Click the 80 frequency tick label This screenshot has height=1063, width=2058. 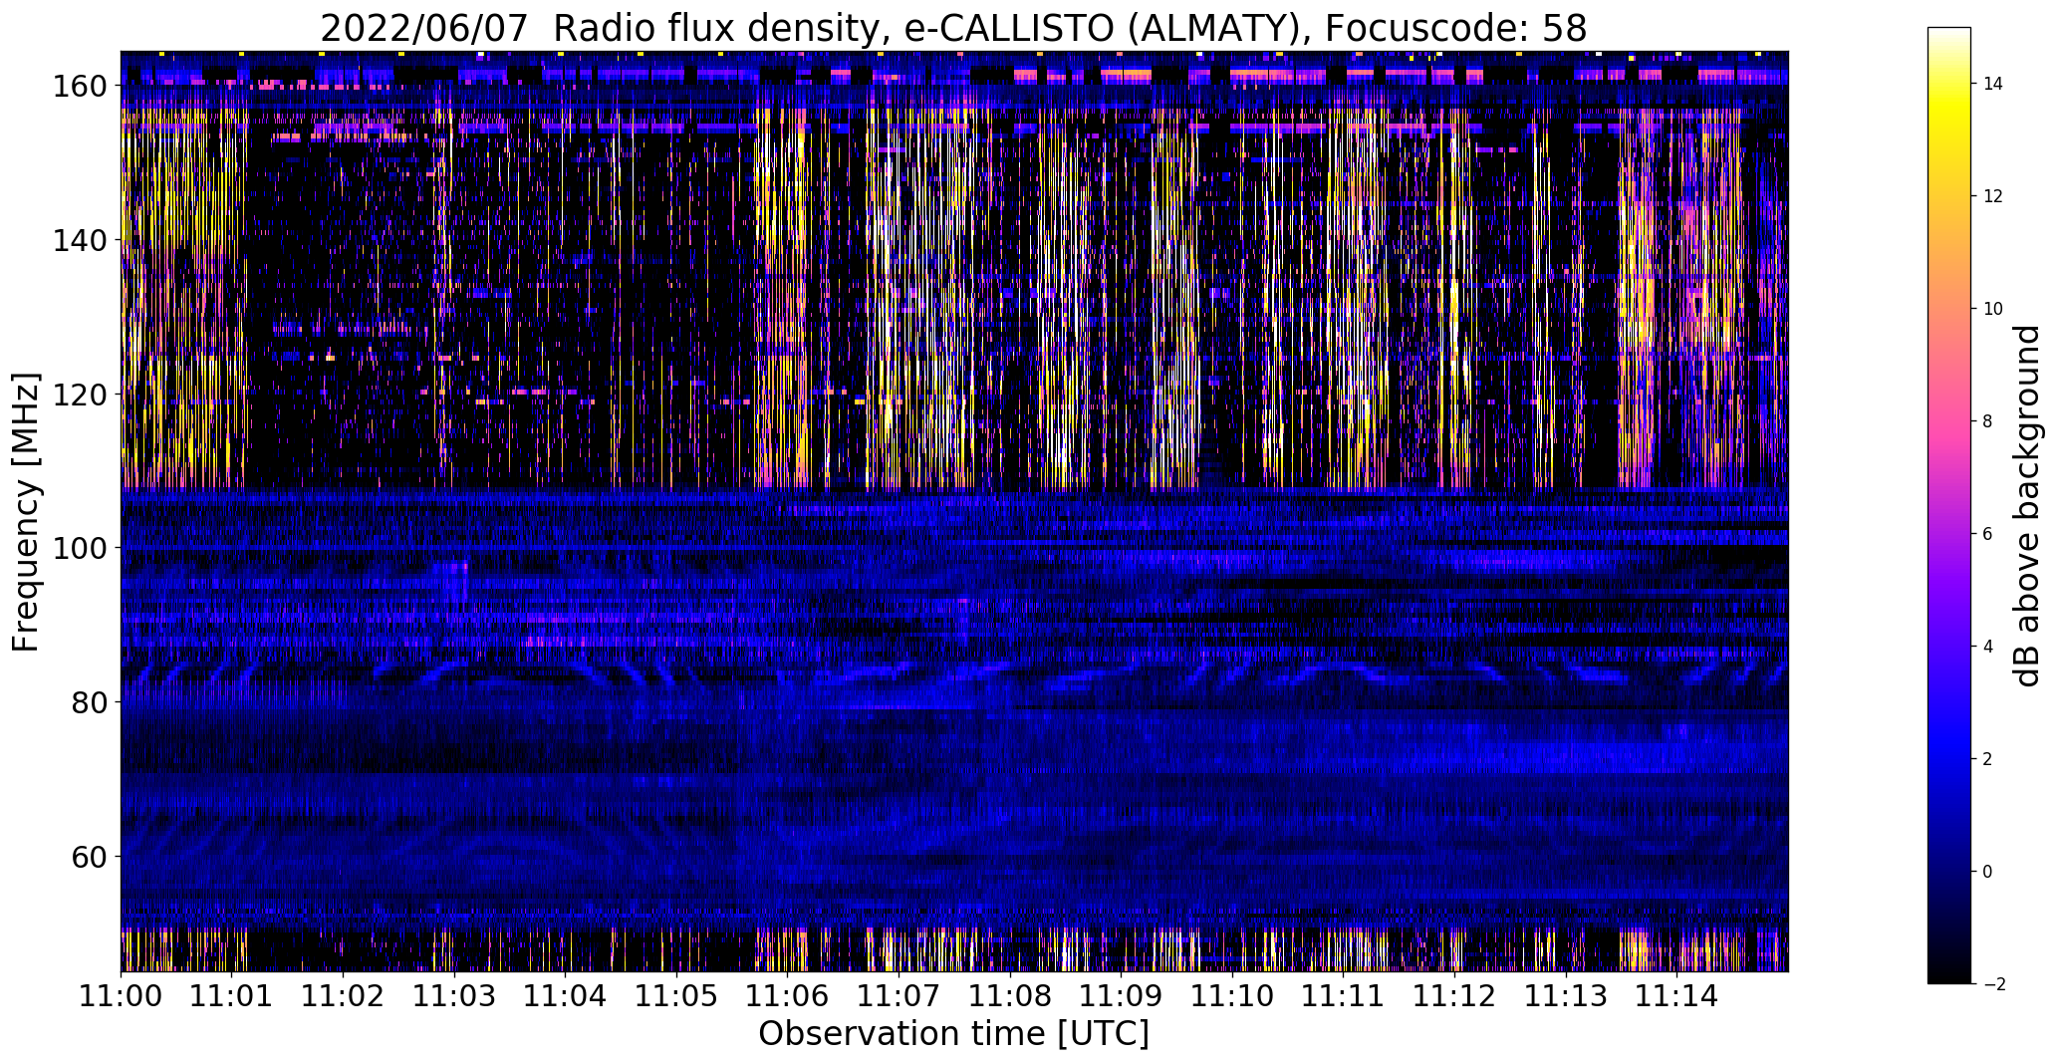tap(88, 702)
